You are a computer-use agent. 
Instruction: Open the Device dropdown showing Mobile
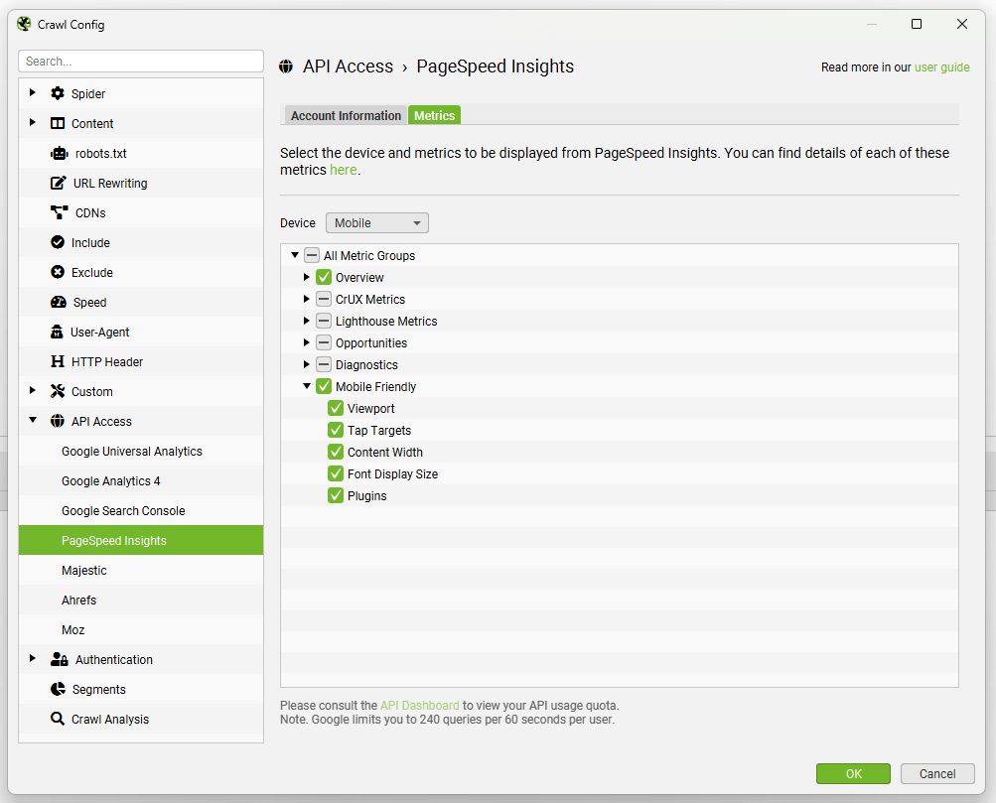(376, 222)
